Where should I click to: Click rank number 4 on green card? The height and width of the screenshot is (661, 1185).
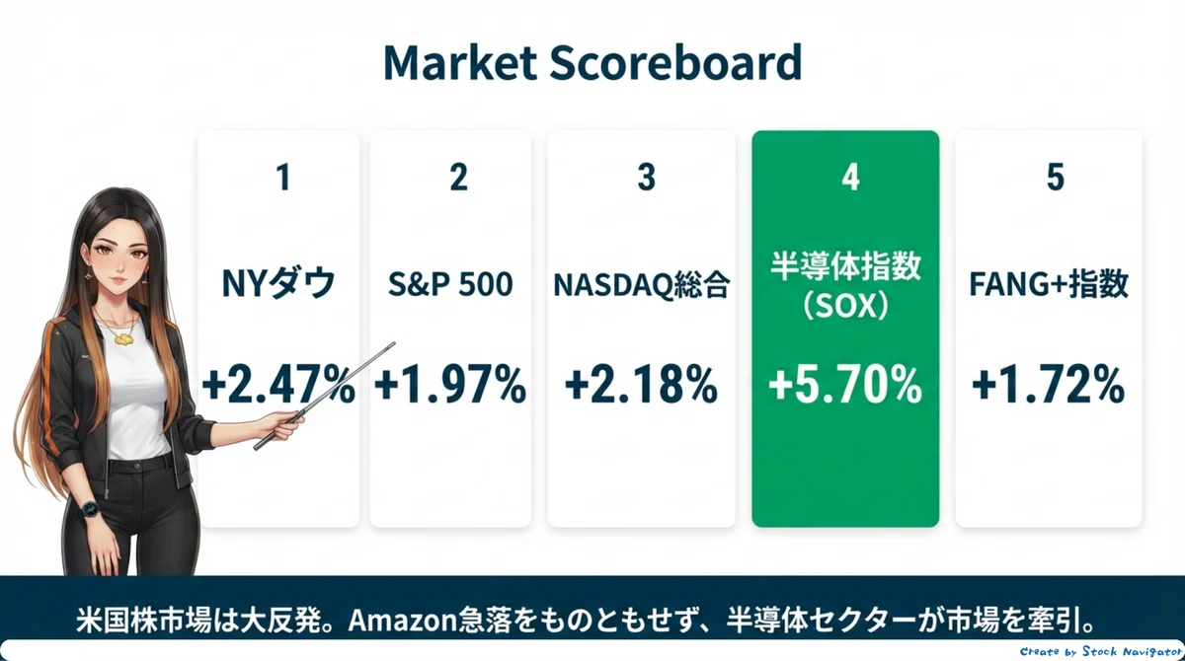(x=850, y=179)
